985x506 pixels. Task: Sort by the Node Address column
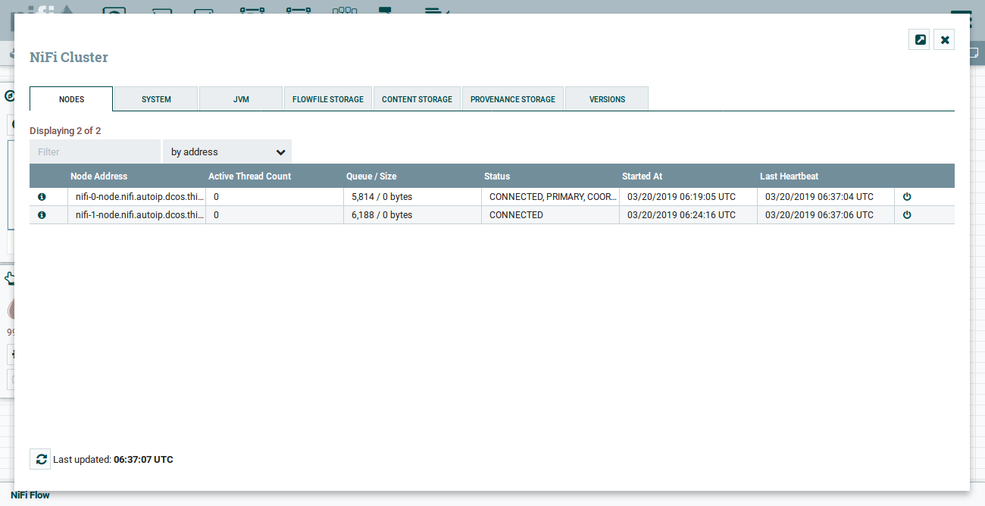(x=136, y=176)
